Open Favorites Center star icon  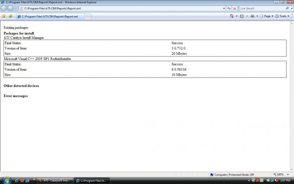4,16
